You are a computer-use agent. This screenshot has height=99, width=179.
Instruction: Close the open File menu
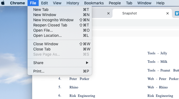pos(33,3)
